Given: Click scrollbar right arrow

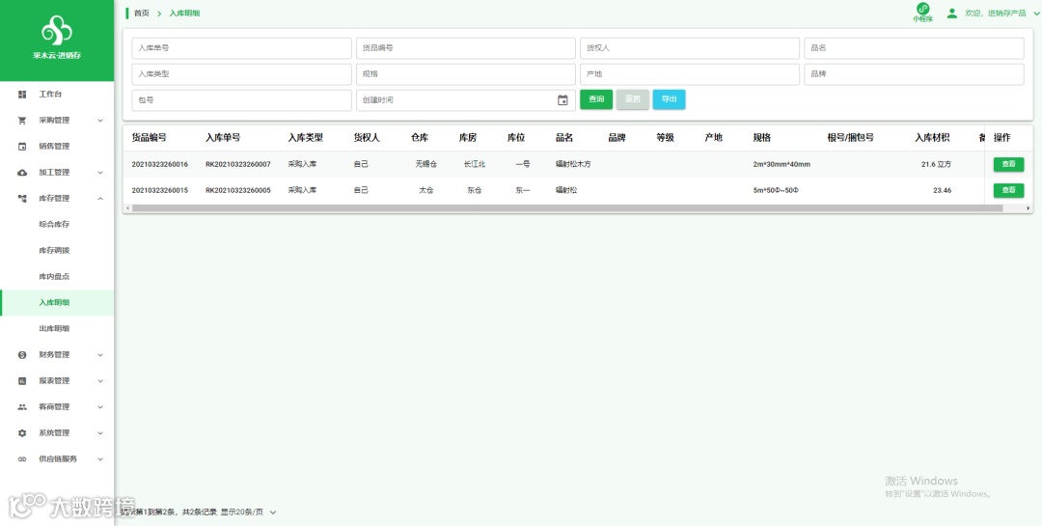Looking at the screenshot, I should point(1028,208).
